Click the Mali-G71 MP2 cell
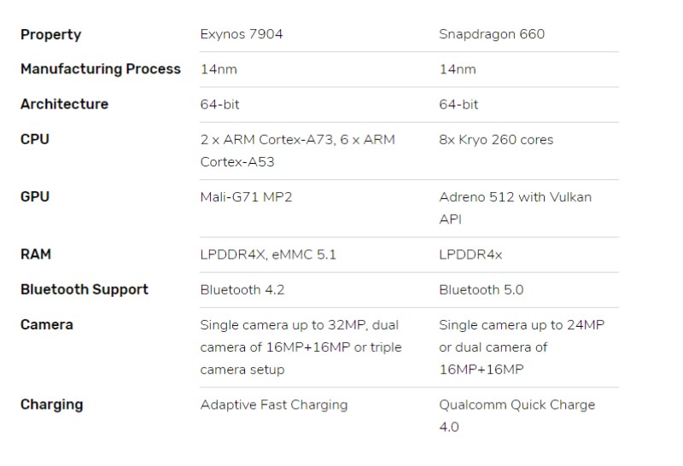Screen dimensions: 683x466 [246, 197]
